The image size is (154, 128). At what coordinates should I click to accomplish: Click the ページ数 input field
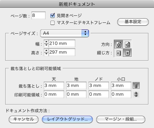click(38, 15)
